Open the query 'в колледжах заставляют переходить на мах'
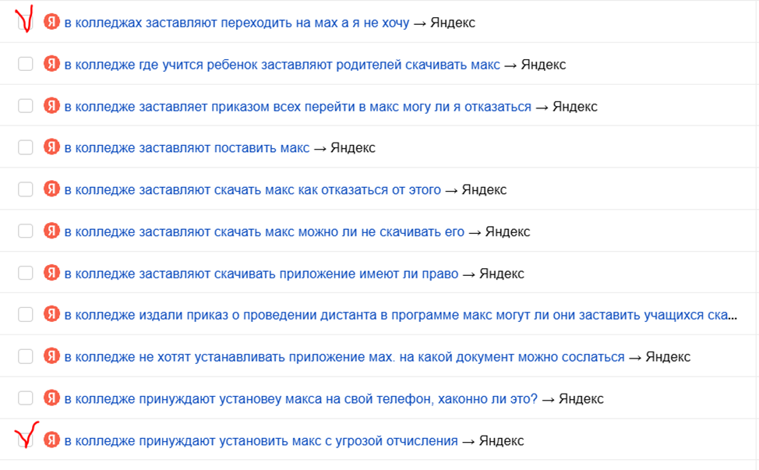 [234, 22]
